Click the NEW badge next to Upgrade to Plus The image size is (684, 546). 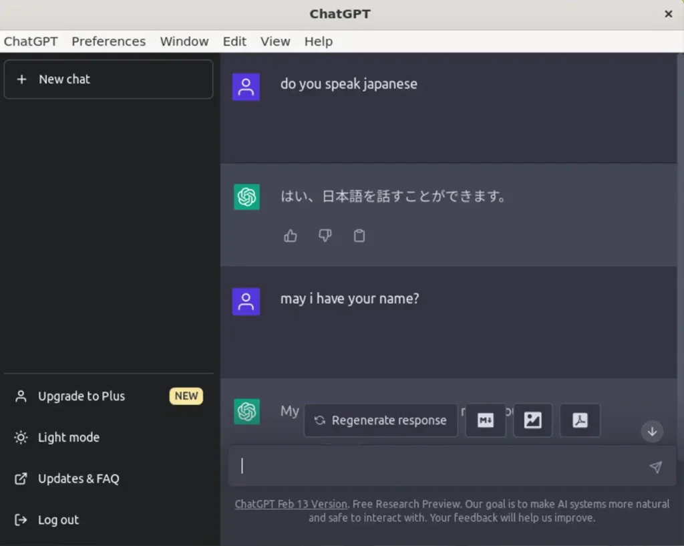pos(186,396)
